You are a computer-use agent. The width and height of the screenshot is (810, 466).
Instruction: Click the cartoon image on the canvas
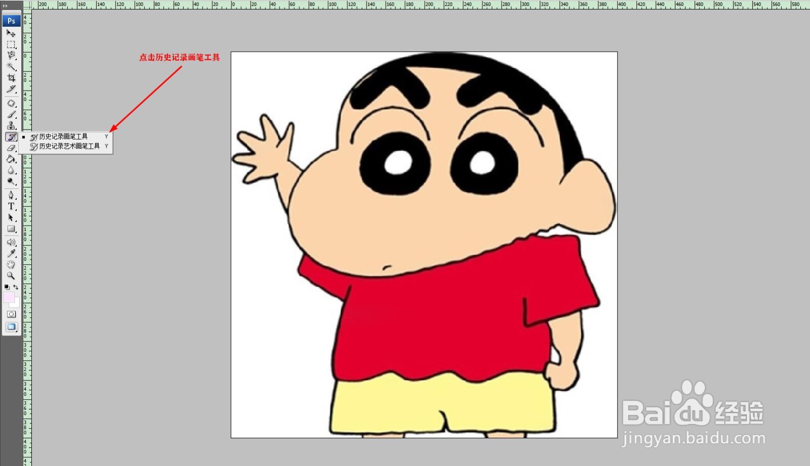[424, 245]
